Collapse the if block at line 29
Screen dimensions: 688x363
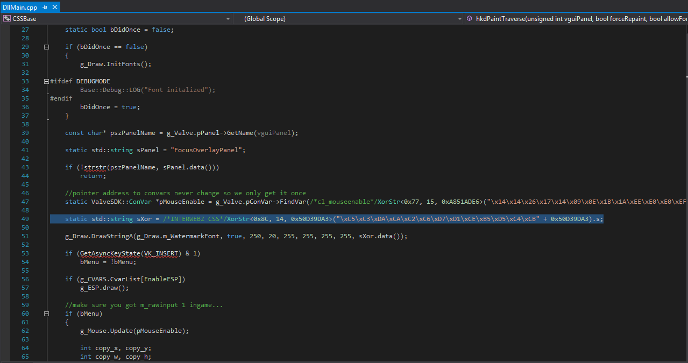click(47, 47)
